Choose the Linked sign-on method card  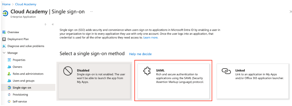[253, 81]
